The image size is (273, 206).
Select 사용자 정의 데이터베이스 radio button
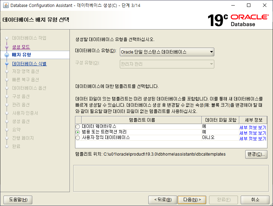(78, 138)
